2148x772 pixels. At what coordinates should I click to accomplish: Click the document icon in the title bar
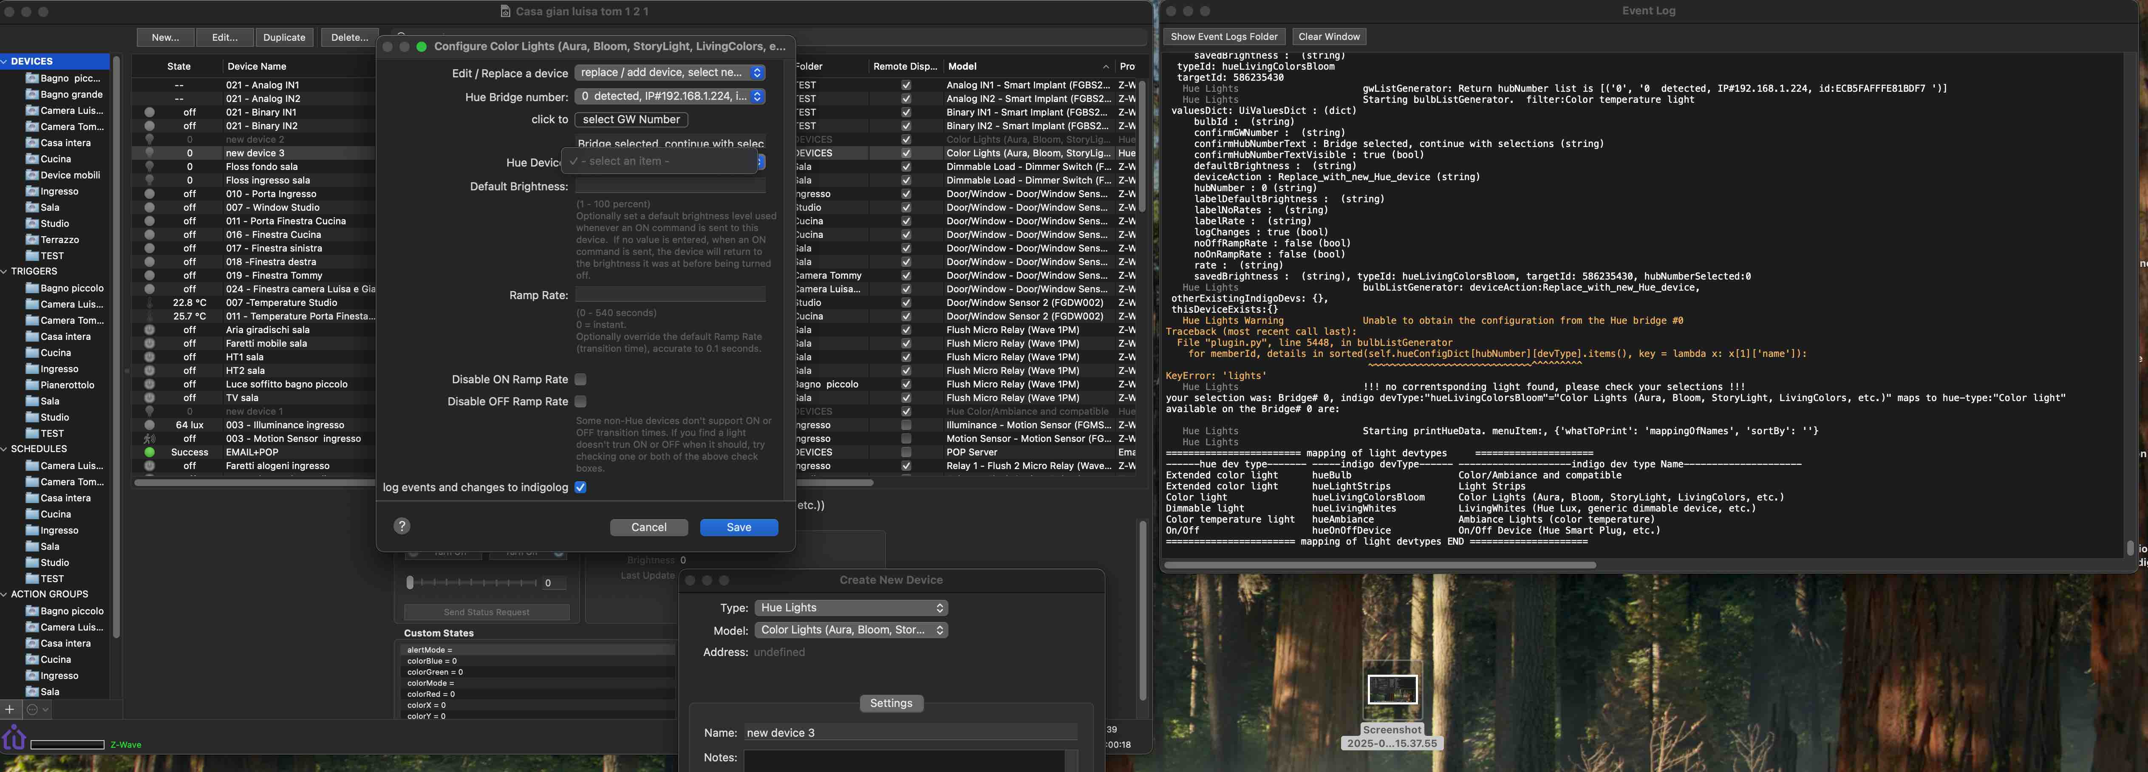(505, 11)
